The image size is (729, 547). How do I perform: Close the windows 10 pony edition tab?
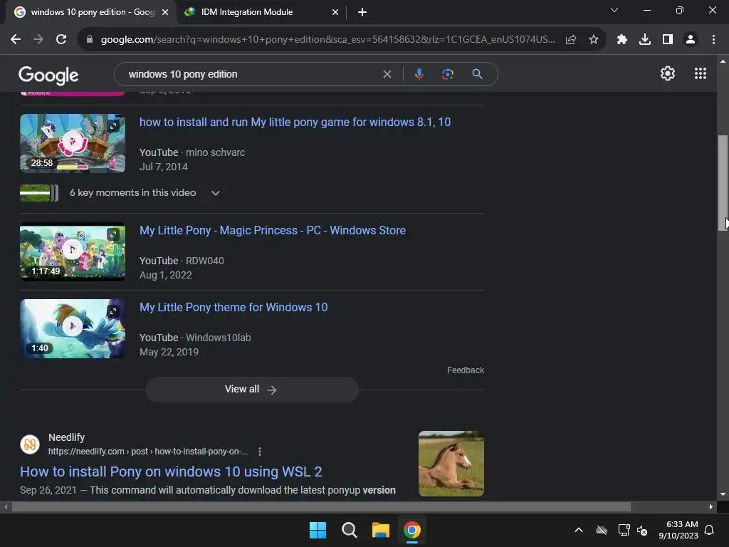click(165, 13)
